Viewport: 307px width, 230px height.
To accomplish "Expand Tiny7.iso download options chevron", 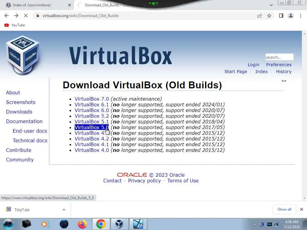I will (64, 210).
